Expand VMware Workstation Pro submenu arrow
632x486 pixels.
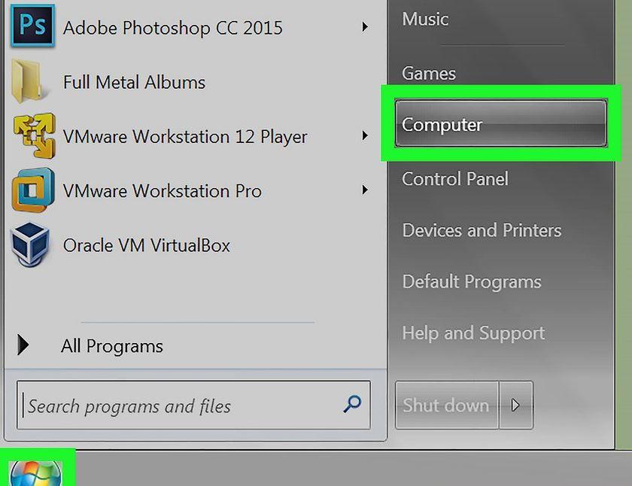[365, 190]
